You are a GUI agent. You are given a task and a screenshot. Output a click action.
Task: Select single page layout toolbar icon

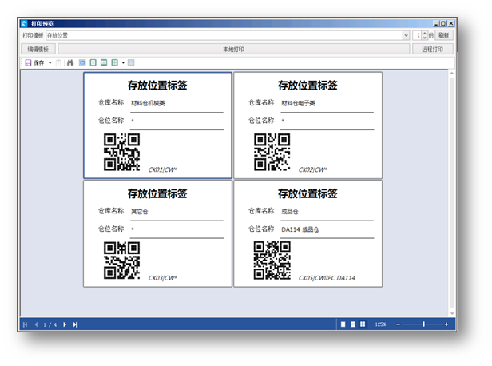(x=93, y=62)
